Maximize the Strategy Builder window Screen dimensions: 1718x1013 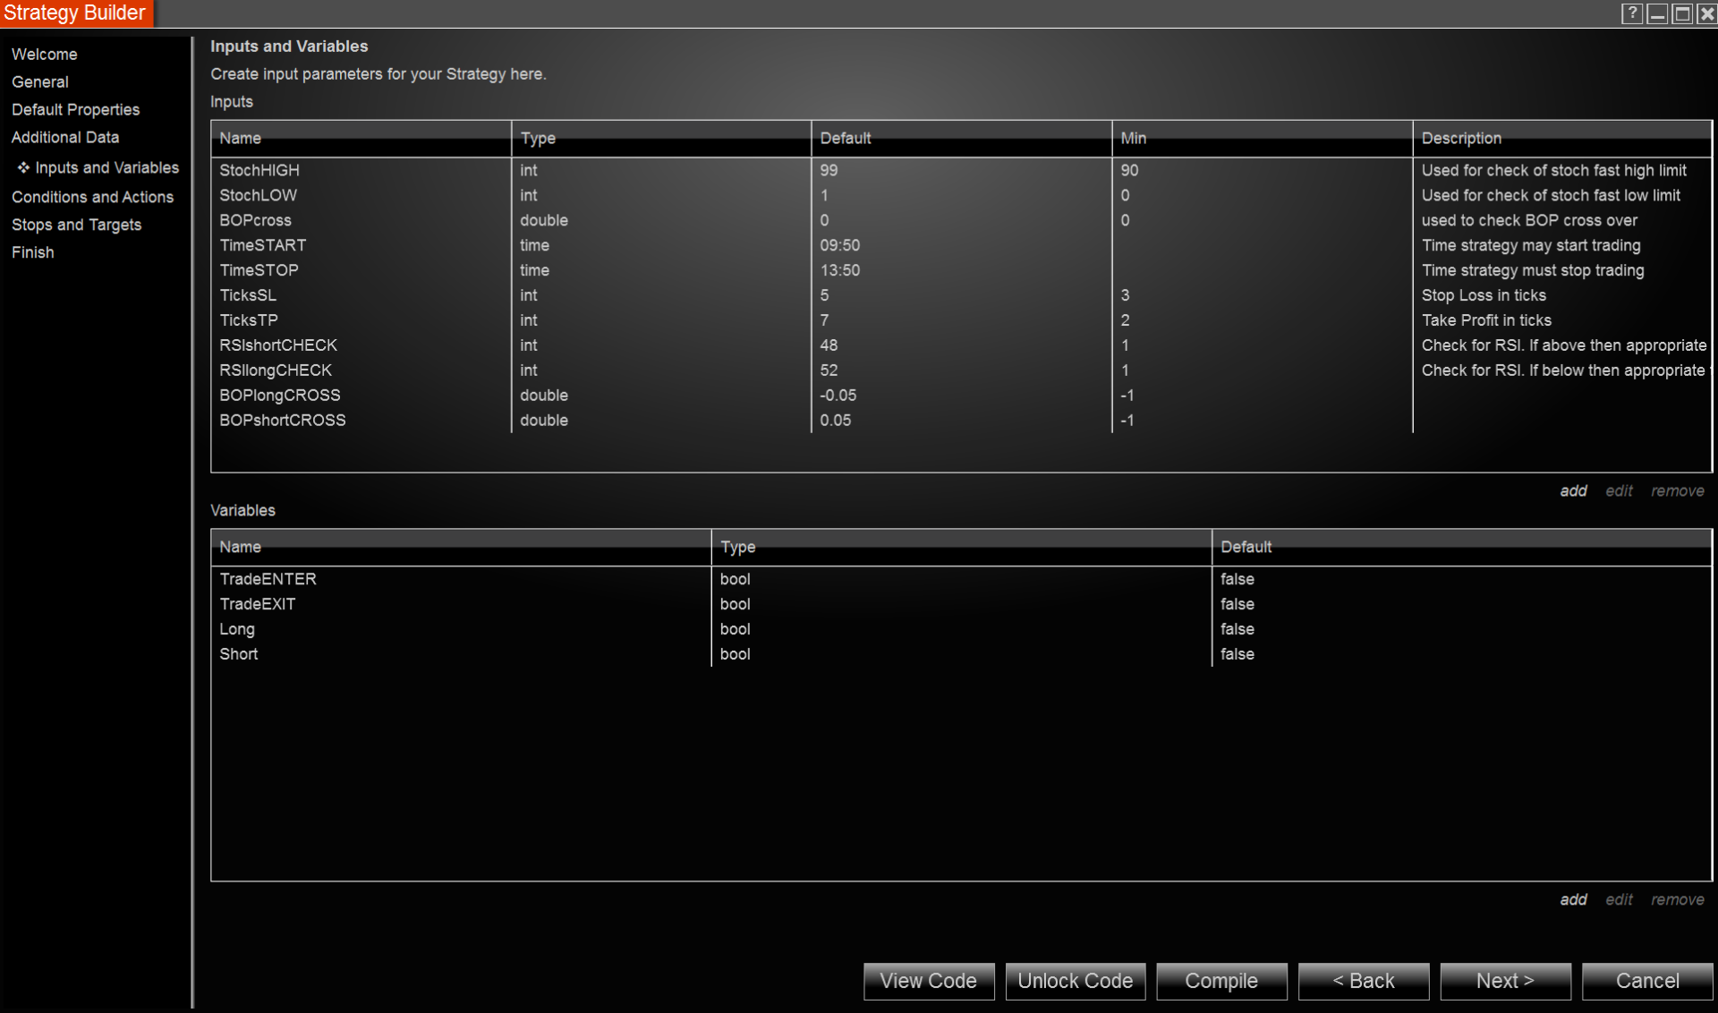point(1681,13)
